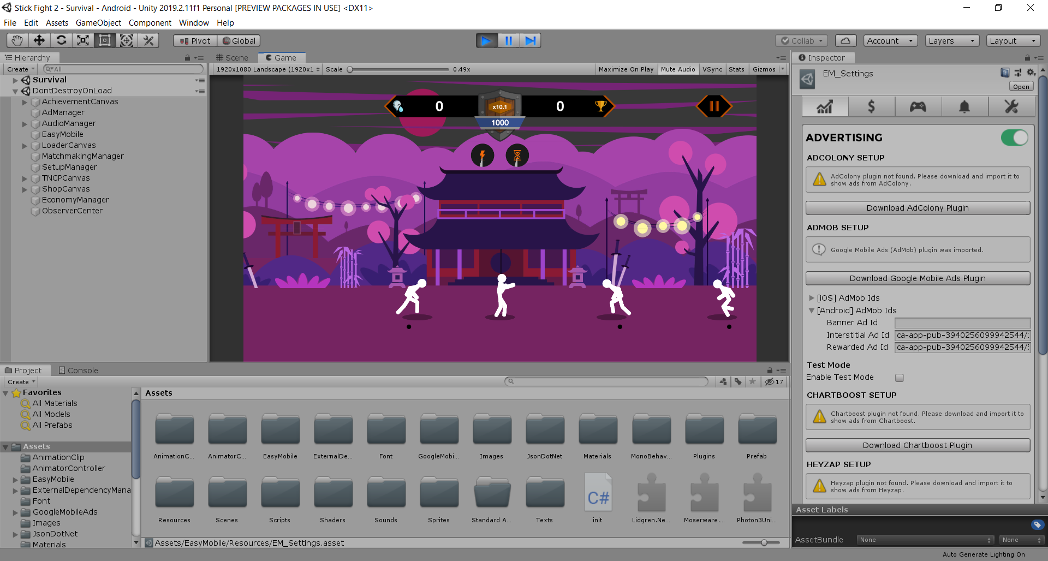This screenshot has width=1048, height=561.
Task: Advance one frame with Step button
Action: click(x=530, y=40)
